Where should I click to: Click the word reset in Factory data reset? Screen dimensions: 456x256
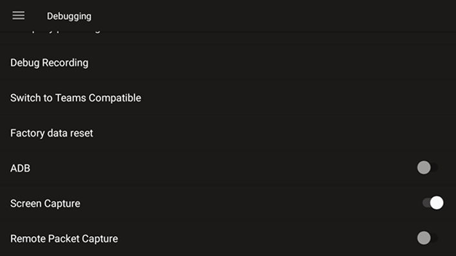pyautogui.click(x=82, y=133)
